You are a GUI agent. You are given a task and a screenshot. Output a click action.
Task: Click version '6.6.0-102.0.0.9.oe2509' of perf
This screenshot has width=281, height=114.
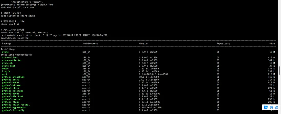tap(153, 74)
